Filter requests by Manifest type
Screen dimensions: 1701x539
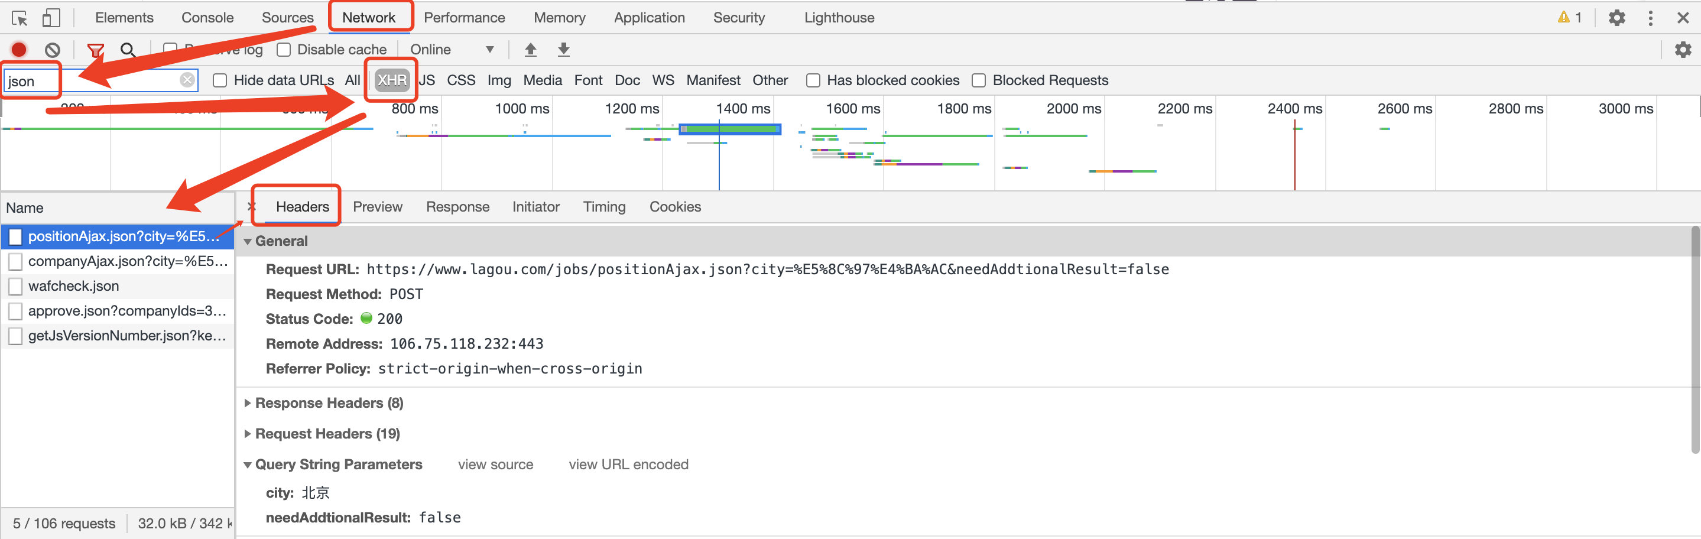coord(713,80)
